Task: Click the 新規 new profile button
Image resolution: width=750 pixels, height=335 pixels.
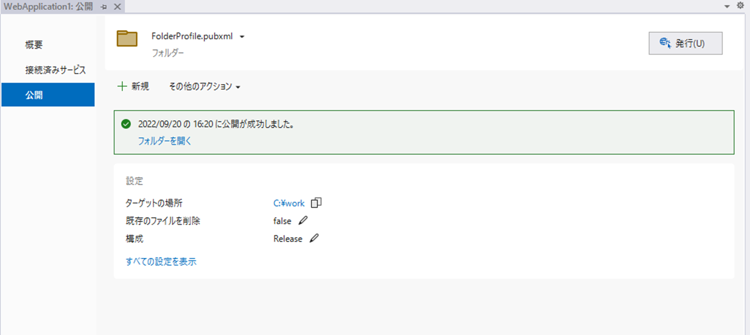Action: coord(133,86)
